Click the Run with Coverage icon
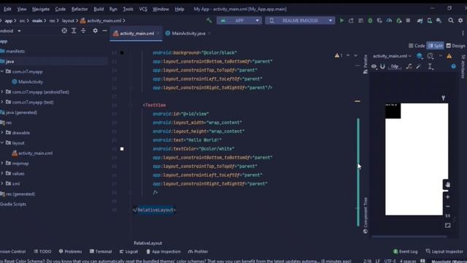Viewport: 467px width, 263px height. tap(379, 20)
